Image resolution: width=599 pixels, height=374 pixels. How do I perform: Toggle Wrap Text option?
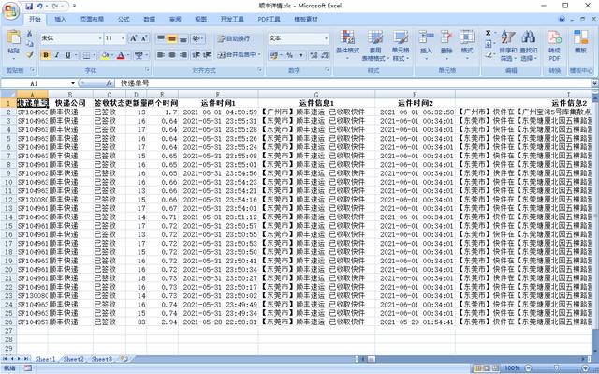point(234,38)
